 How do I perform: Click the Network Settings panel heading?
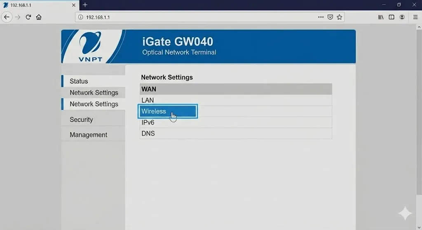167,77
